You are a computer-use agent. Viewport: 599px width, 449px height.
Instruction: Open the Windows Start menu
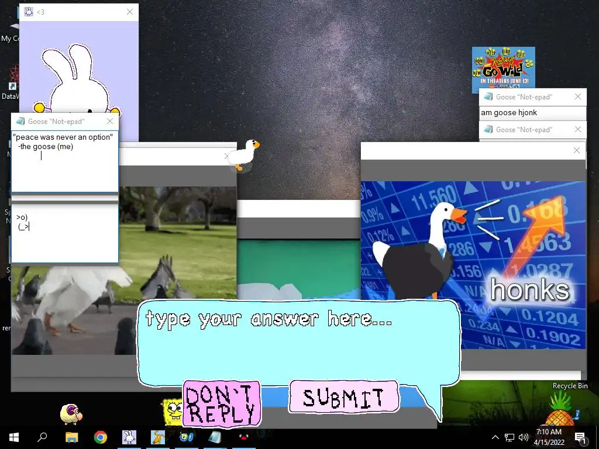tap(14, 437)
